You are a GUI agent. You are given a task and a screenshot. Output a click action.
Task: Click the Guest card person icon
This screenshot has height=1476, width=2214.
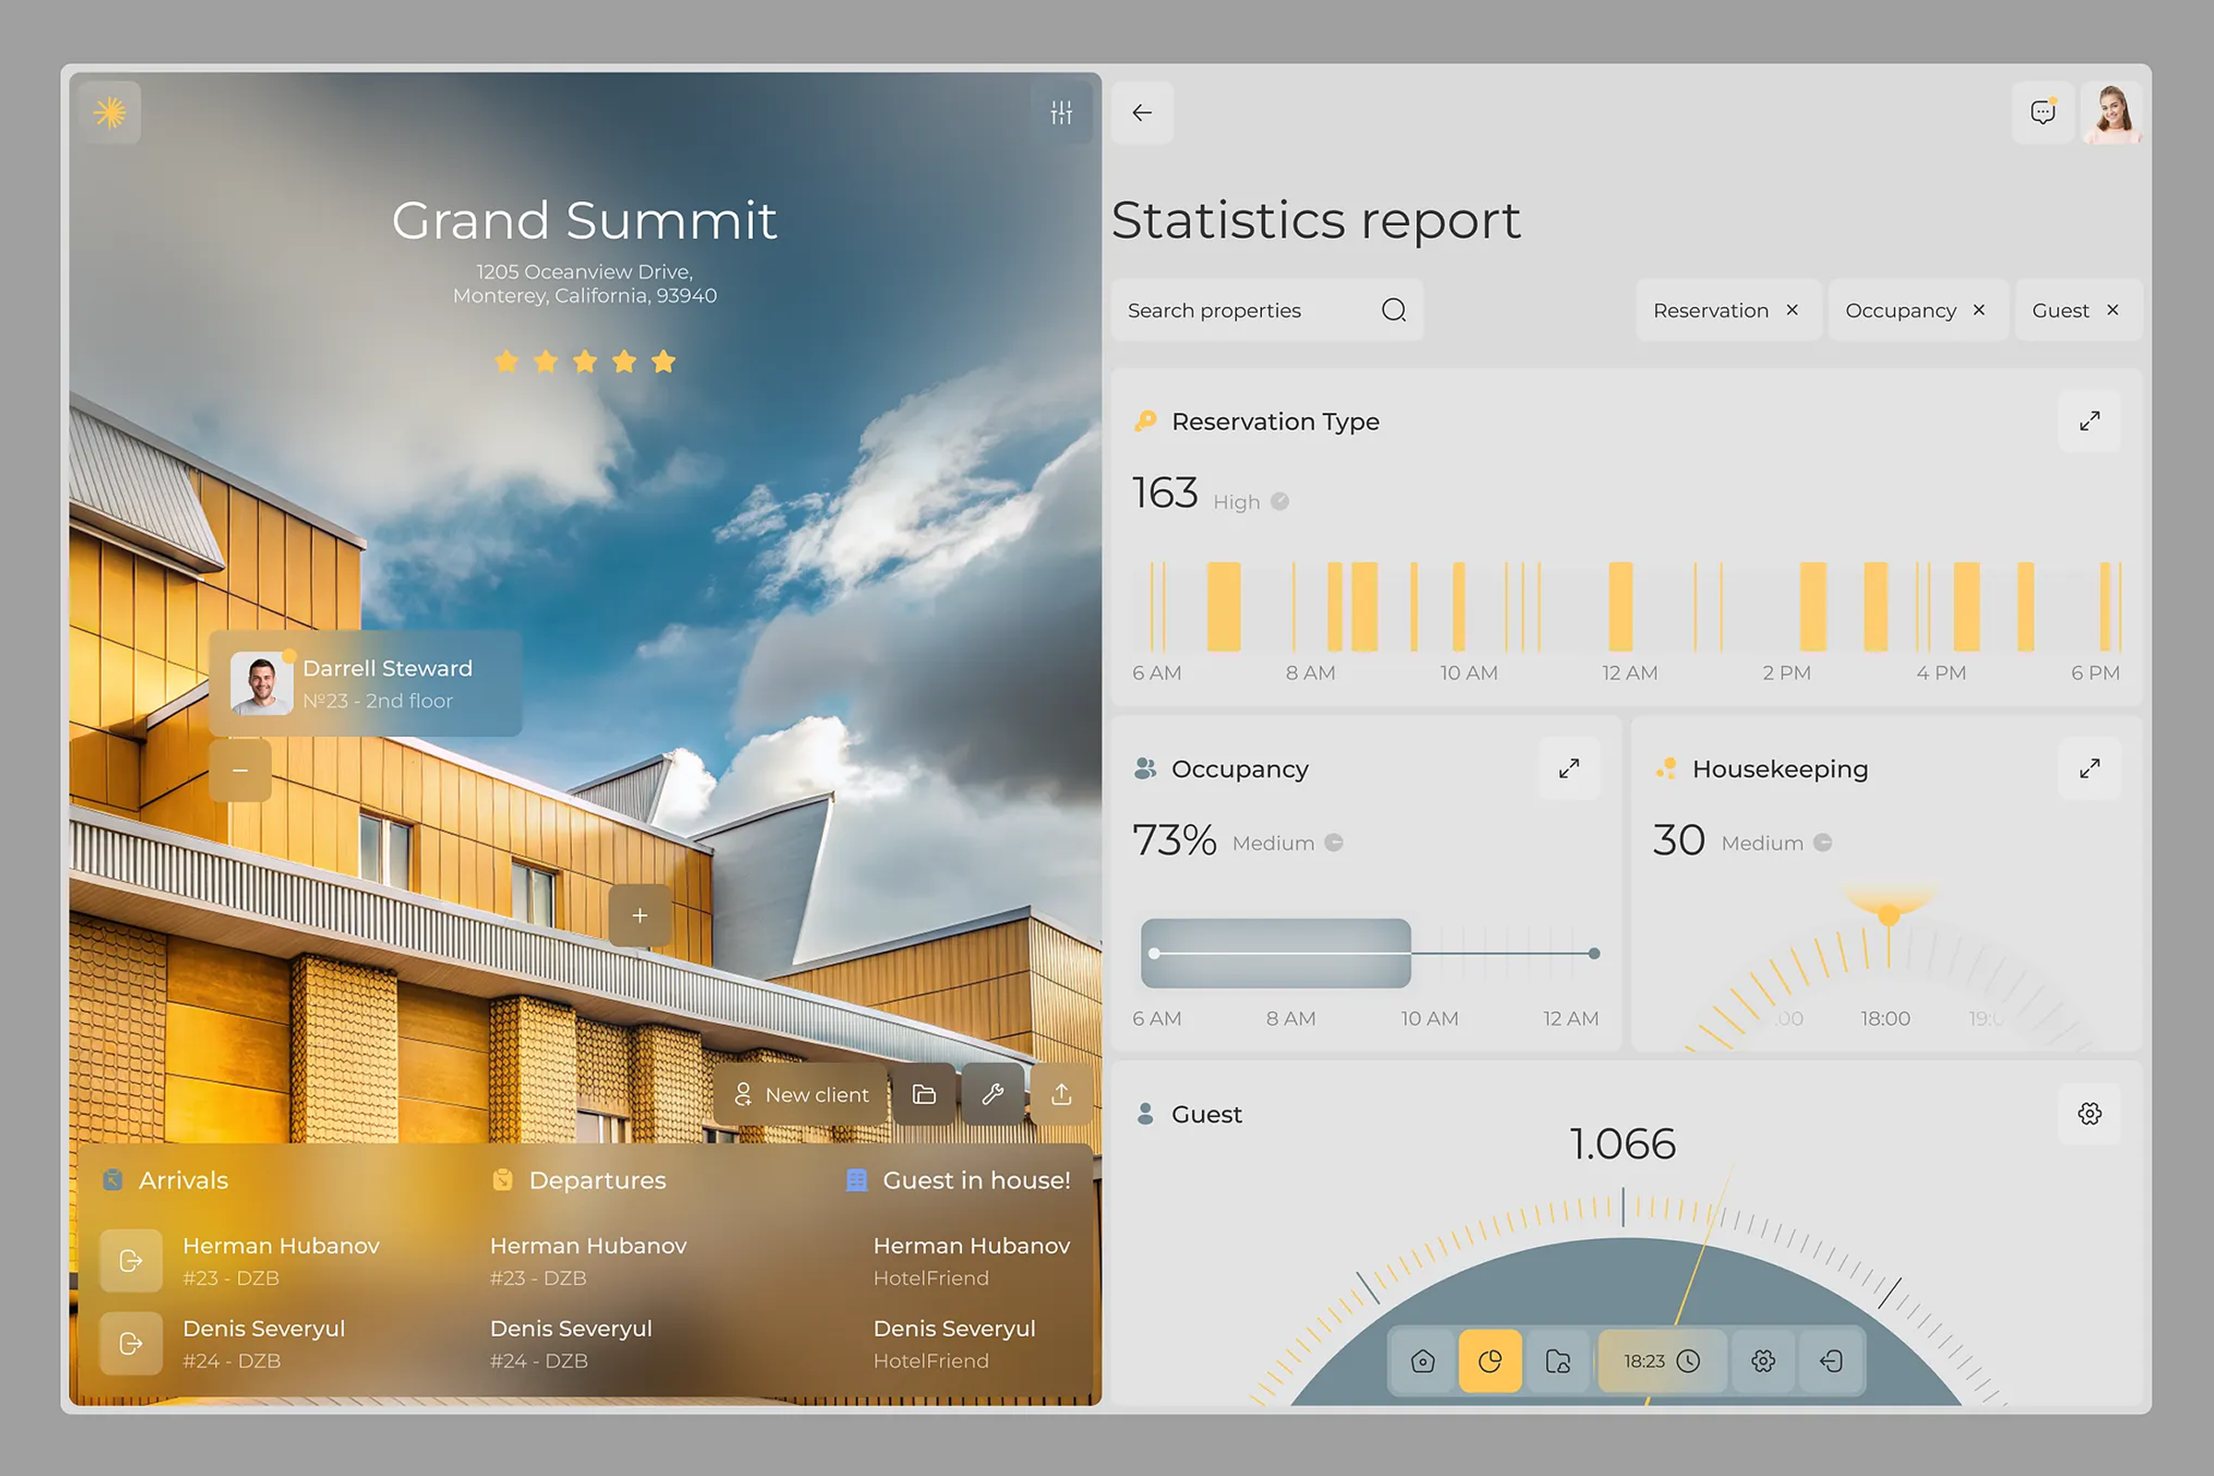pos(1146,1113)
